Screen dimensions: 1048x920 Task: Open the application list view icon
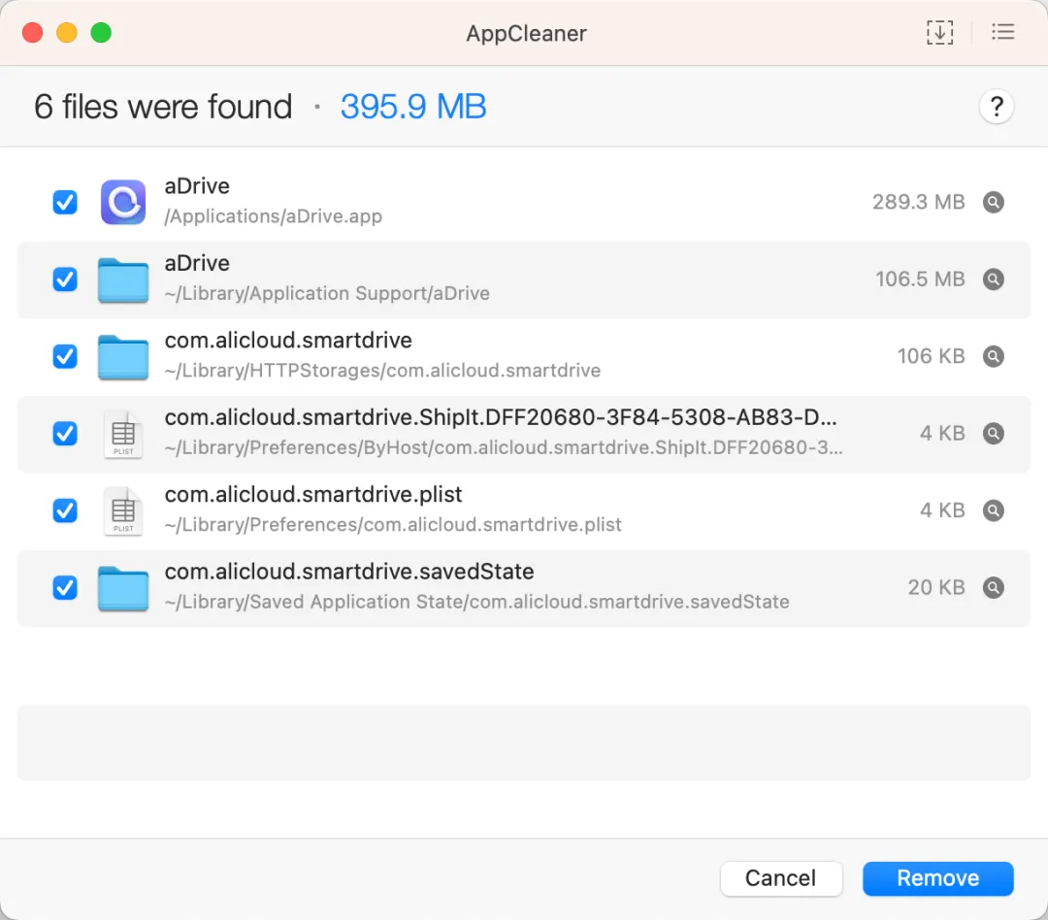(1002, 32)
